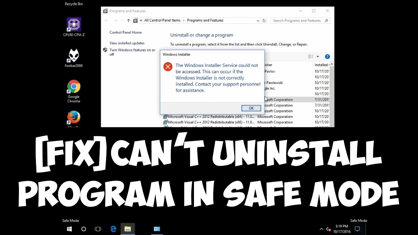Click the change view icon
Image resolution: width=418 pixels, height=235 pixels.
click(x=311, y=56)
